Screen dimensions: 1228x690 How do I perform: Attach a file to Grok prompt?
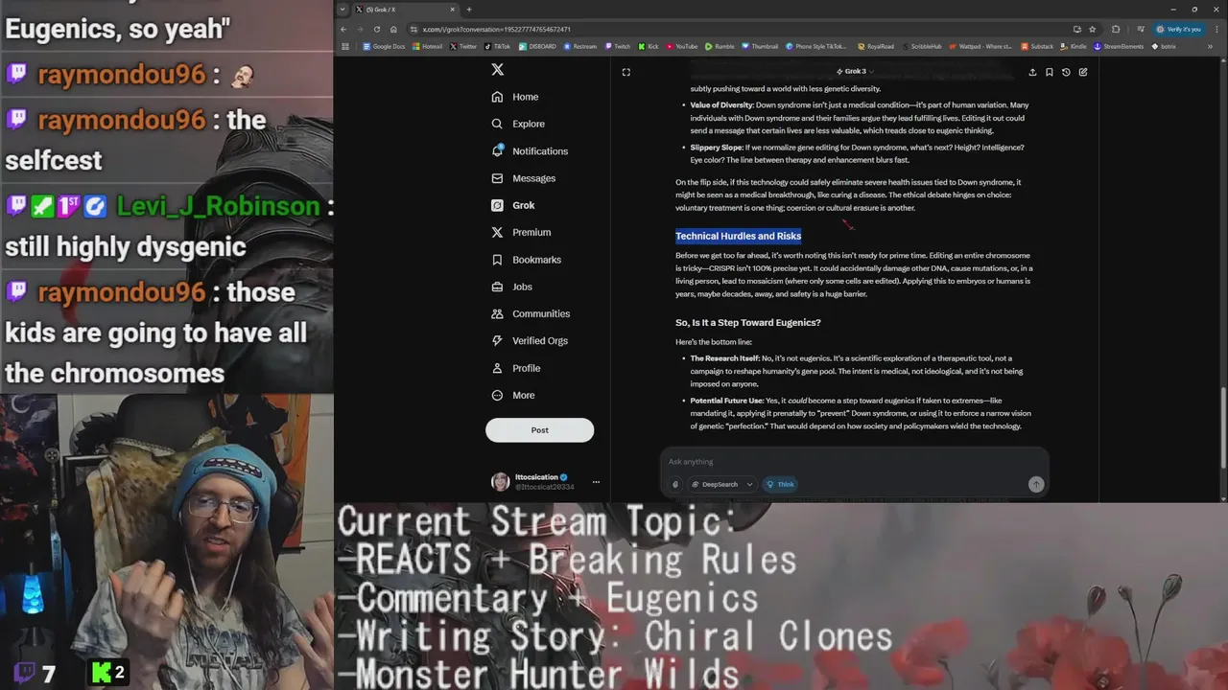coord(674,484)
